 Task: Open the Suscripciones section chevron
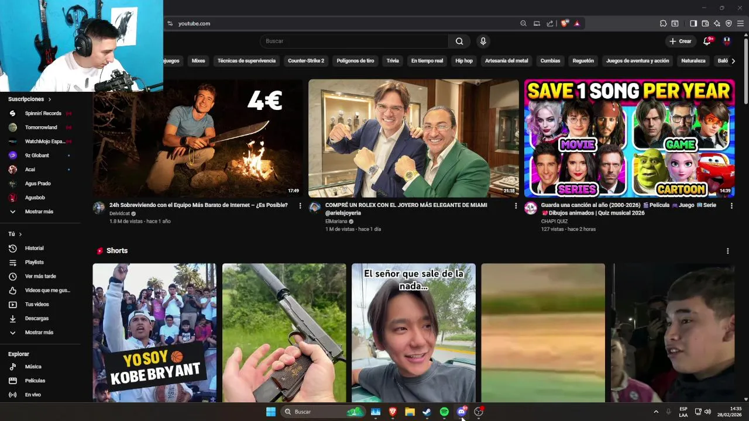50,99
